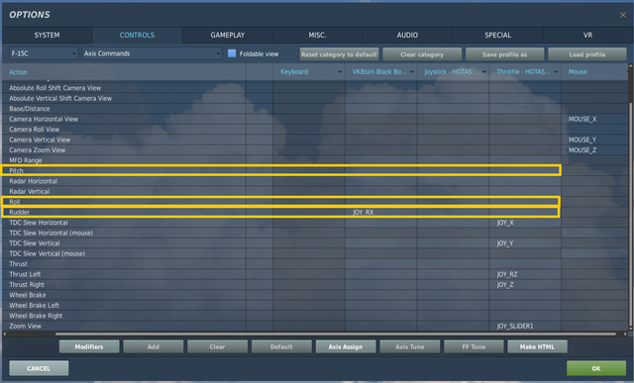Open the MISC. tab
Viewport: 634px width, 383px height.
317,36
